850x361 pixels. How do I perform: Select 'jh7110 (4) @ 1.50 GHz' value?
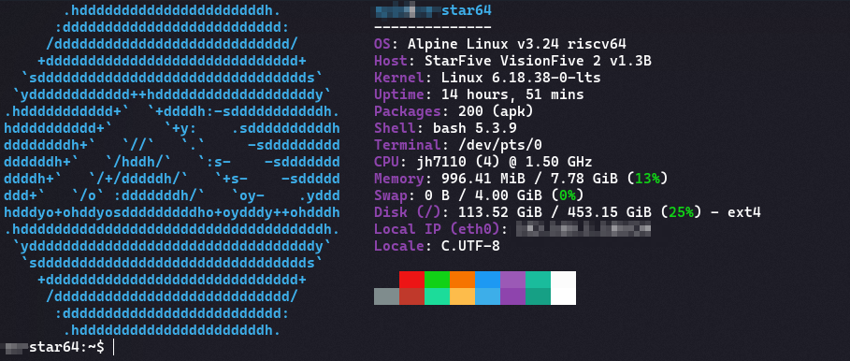(505, 162)
